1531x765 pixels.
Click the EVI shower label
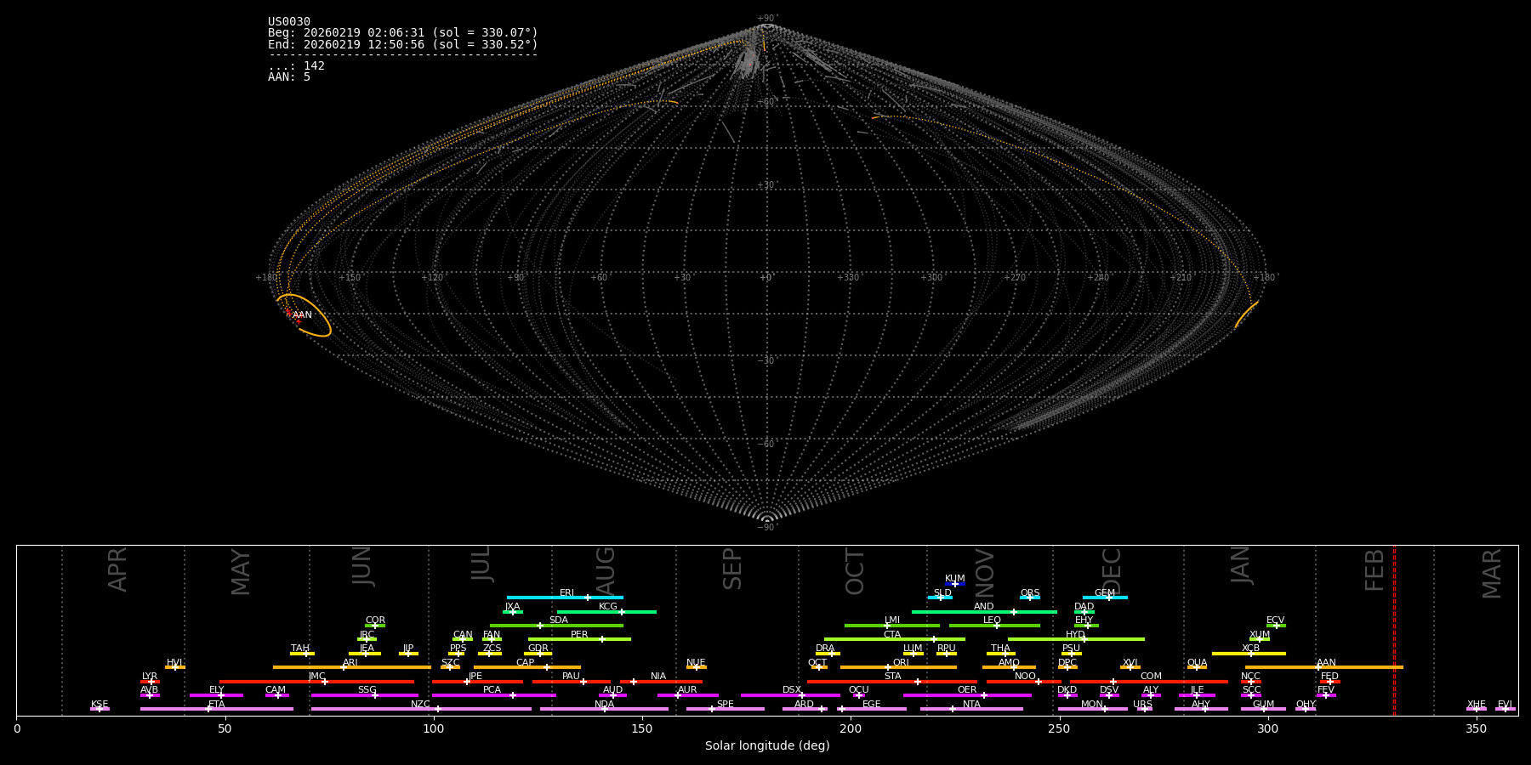[x=1505, y=705]
